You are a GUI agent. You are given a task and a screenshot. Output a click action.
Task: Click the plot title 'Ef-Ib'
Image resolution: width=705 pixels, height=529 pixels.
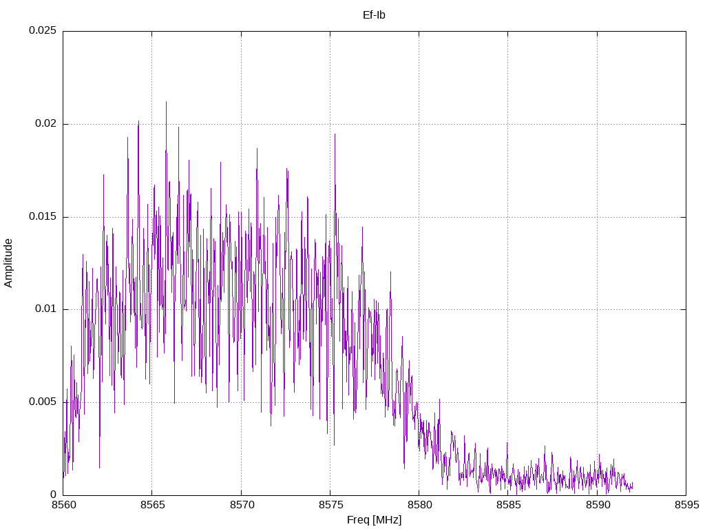coord(374,15)
